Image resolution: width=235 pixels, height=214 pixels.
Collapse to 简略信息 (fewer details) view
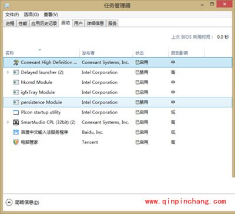pos(22,202)
